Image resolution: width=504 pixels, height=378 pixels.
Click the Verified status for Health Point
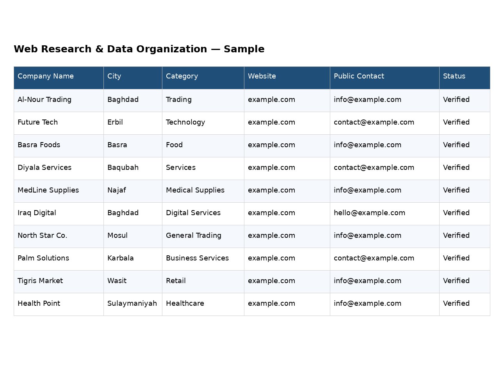click(x=456, y=303)
